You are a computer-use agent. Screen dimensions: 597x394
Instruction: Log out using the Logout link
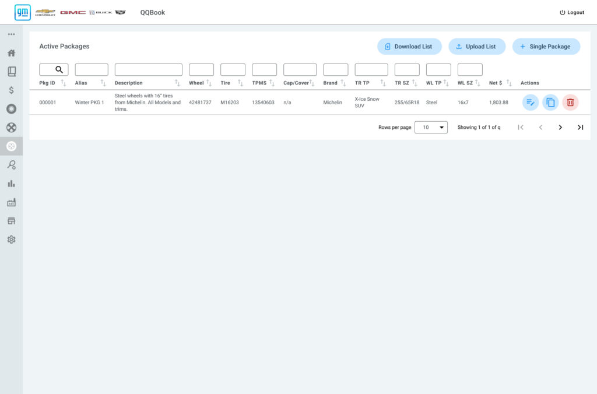571,12
